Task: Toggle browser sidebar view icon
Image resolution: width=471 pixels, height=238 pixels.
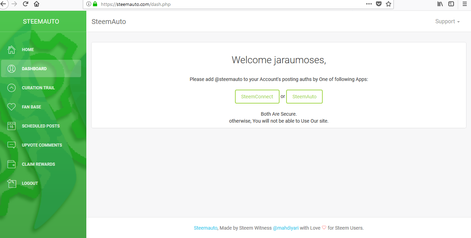Action: pos(451,4)
